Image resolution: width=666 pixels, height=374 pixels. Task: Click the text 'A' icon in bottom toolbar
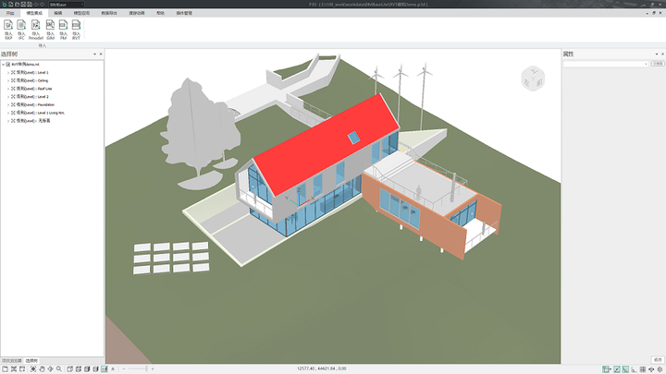pos(113,369)
